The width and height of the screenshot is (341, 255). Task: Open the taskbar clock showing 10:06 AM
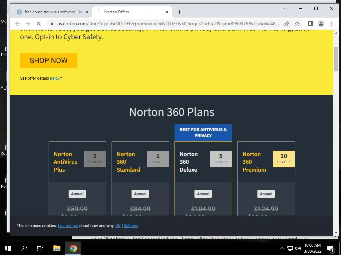coord(312,248)
